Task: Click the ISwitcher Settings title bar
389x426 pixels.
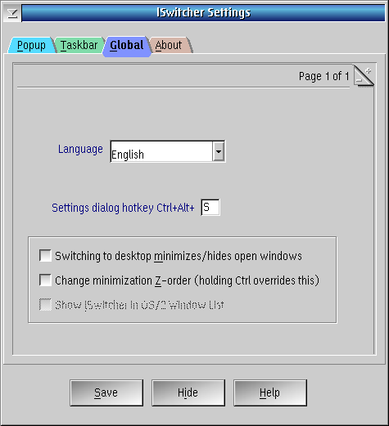Action: pos(203,13)
